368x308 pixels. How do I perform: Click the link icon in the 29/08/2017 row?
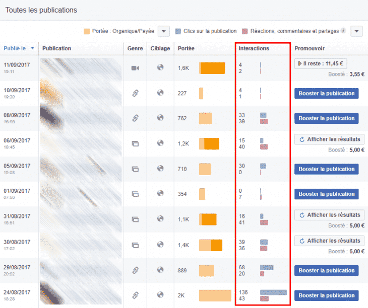(135, 270)
